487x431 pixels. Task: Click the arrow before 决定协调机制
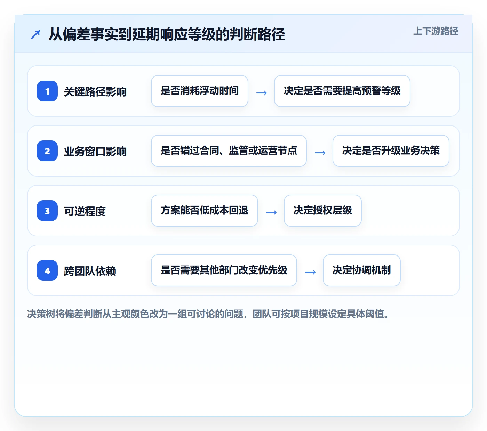coord(310,272)
